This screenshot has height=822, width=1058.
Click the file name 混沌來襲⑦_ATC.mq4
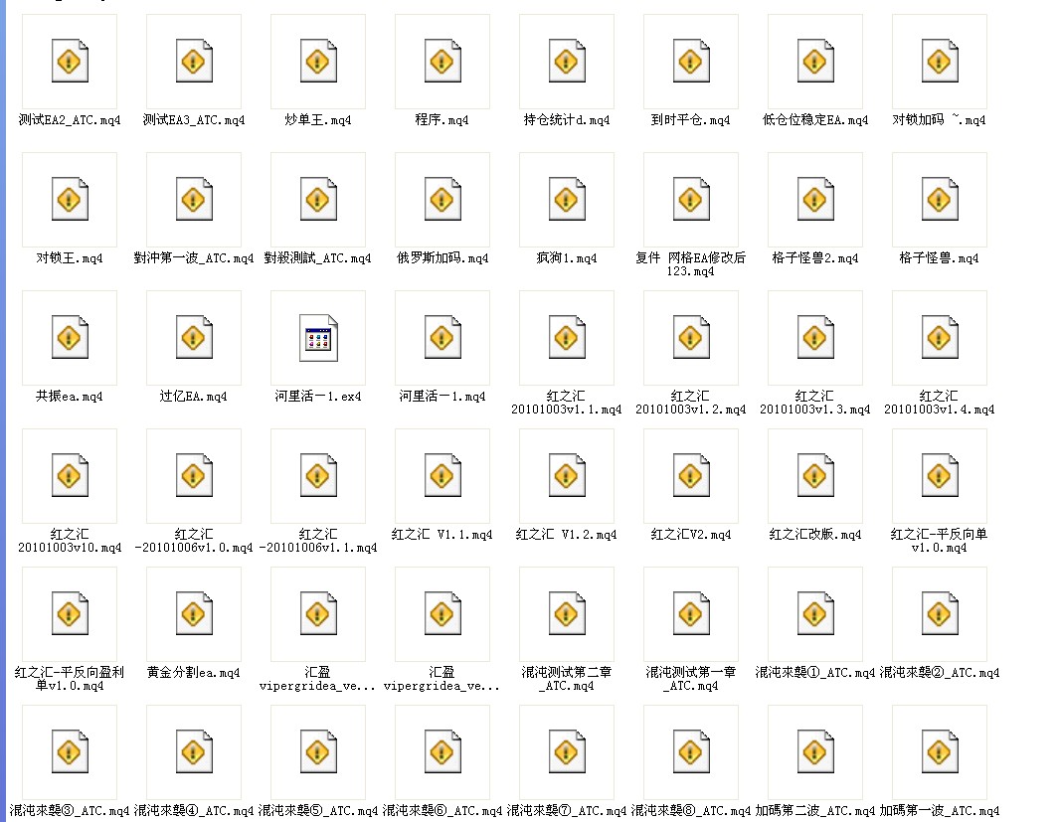tap(566, 811)
